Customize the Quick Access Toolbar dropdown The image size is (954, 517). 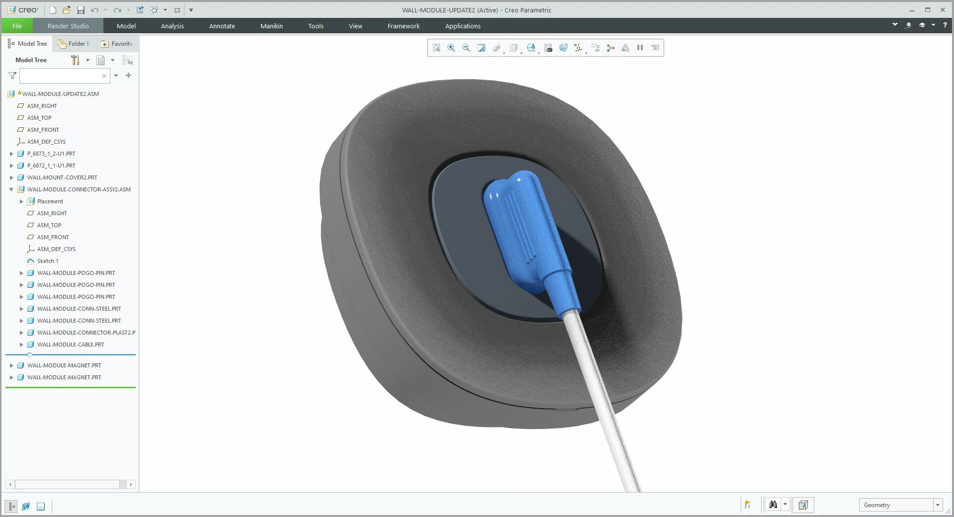point(191,10)
